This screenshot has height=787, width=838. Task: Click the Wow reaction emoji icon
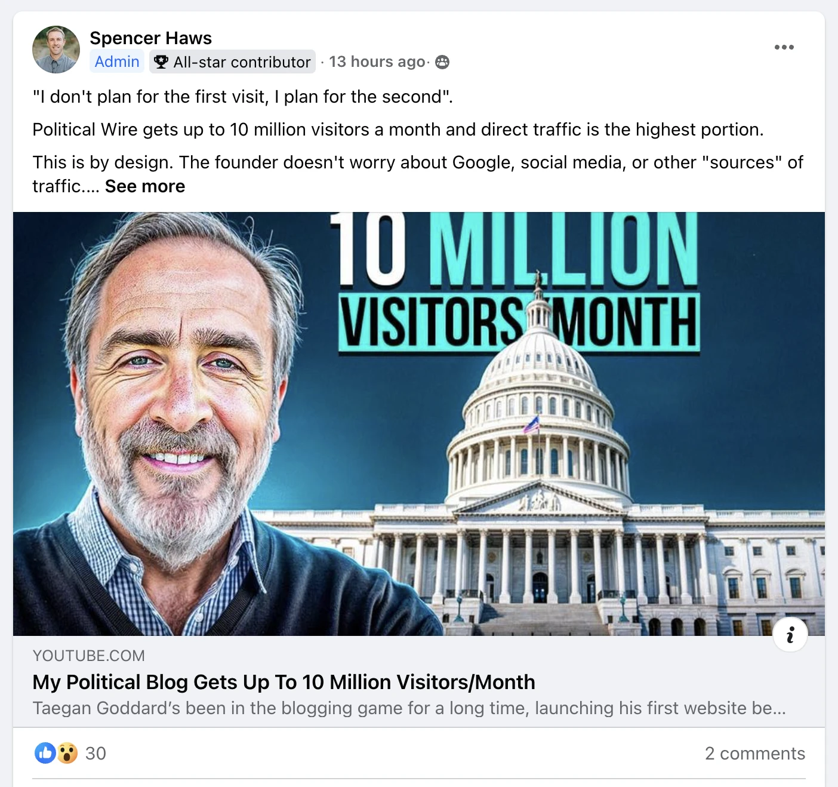click(x=67, y=753)
